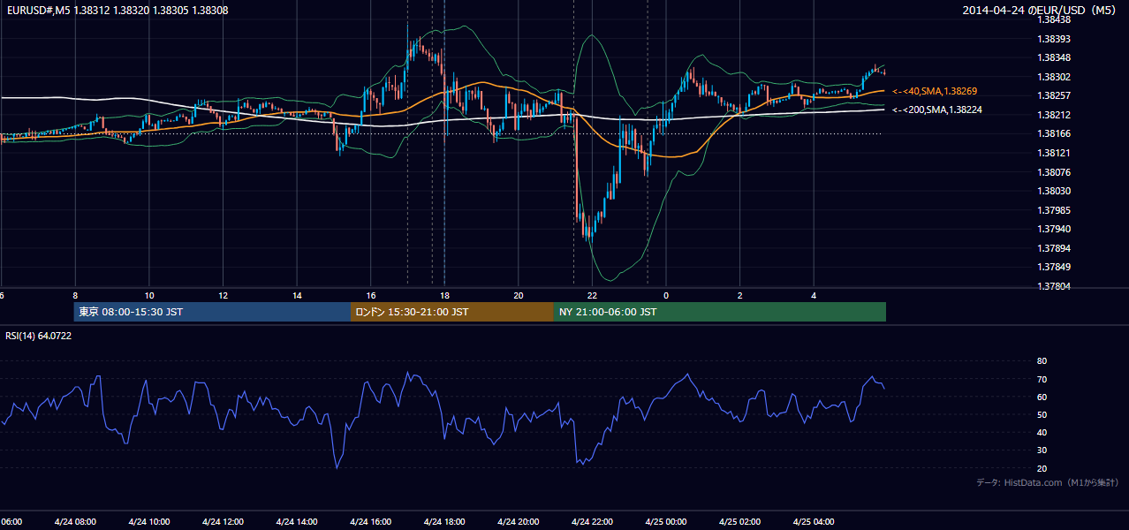
Task: Select the 4/24 22:00 time label
Action: click(x=592, y=522)
